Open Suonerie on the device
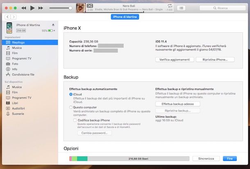Image resolution: width=250 pixels, height=169 pixels. click(x=30, y=114)
